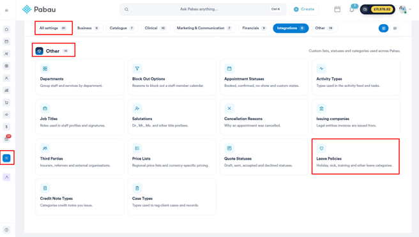Click the Third Parties people icon

point(45,148)
